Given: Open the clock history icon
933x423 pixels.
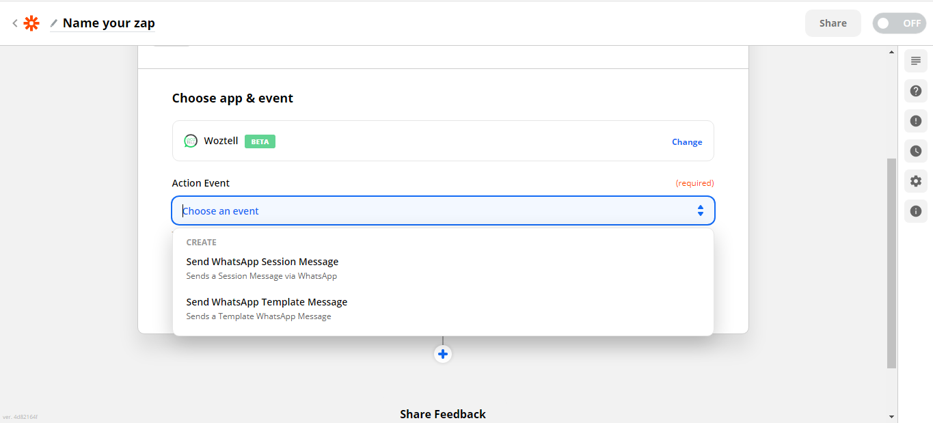Looking at the screenshot, I should [x=916, y=151].
